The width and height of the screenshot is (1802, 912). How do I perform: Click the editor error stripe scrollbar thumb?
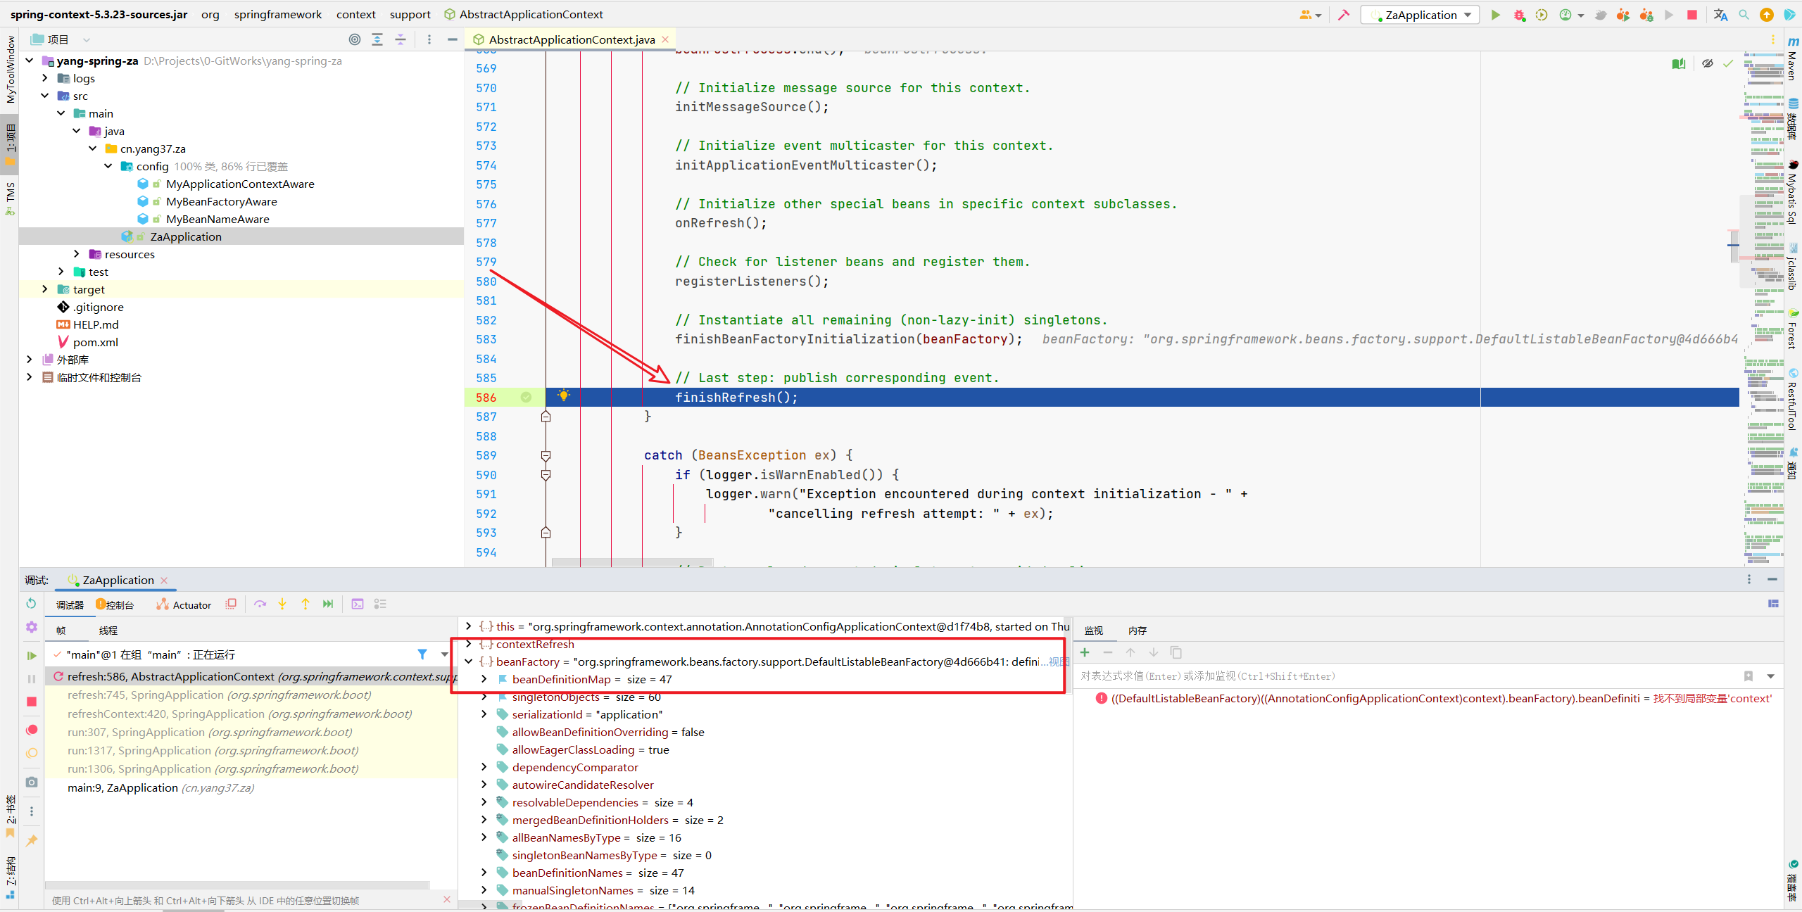pos(1734,246)
